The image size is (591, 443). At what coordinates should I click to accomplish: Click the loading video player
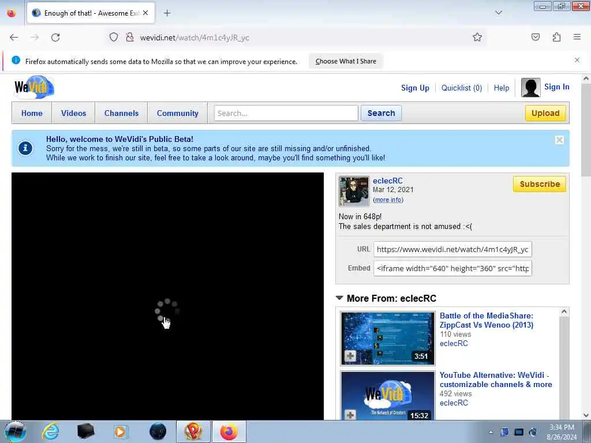[x=167, y=296]
